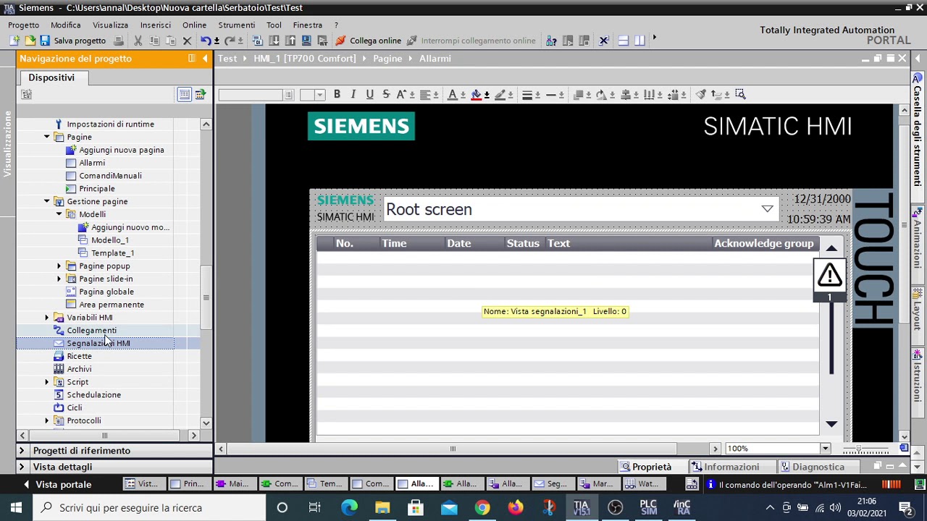Click the download to device icon
Viewport: 927px width, 521px height.
[x=274, y=41]
